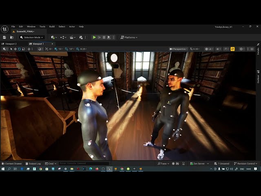The height and width of the screenshot is (196, 261).
Task: Open the Lit view mode dropdown
Action: coord(209,49)
